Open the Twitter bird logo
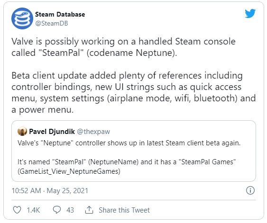This screenshot has width=267, height=223. [x=250, y=13]
